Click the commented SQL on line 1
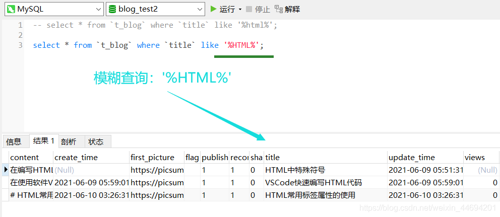Viewport: 500px width, 217px height. [x=155, y=25]
